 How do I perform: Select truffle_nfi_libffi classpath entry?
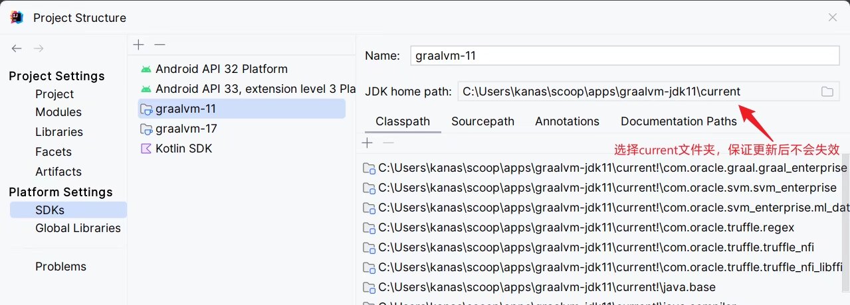pyautogui.click(x=602, y=268)
